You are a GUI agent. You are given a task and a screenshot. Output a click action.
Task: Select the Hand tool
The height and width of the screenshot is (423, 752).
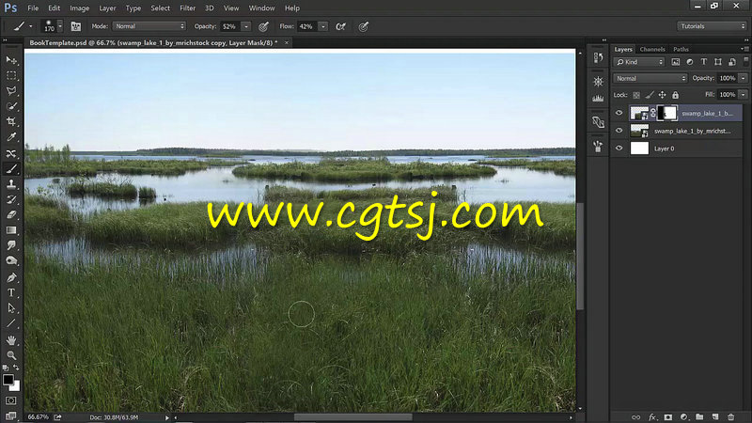click(x=11, y=340)
